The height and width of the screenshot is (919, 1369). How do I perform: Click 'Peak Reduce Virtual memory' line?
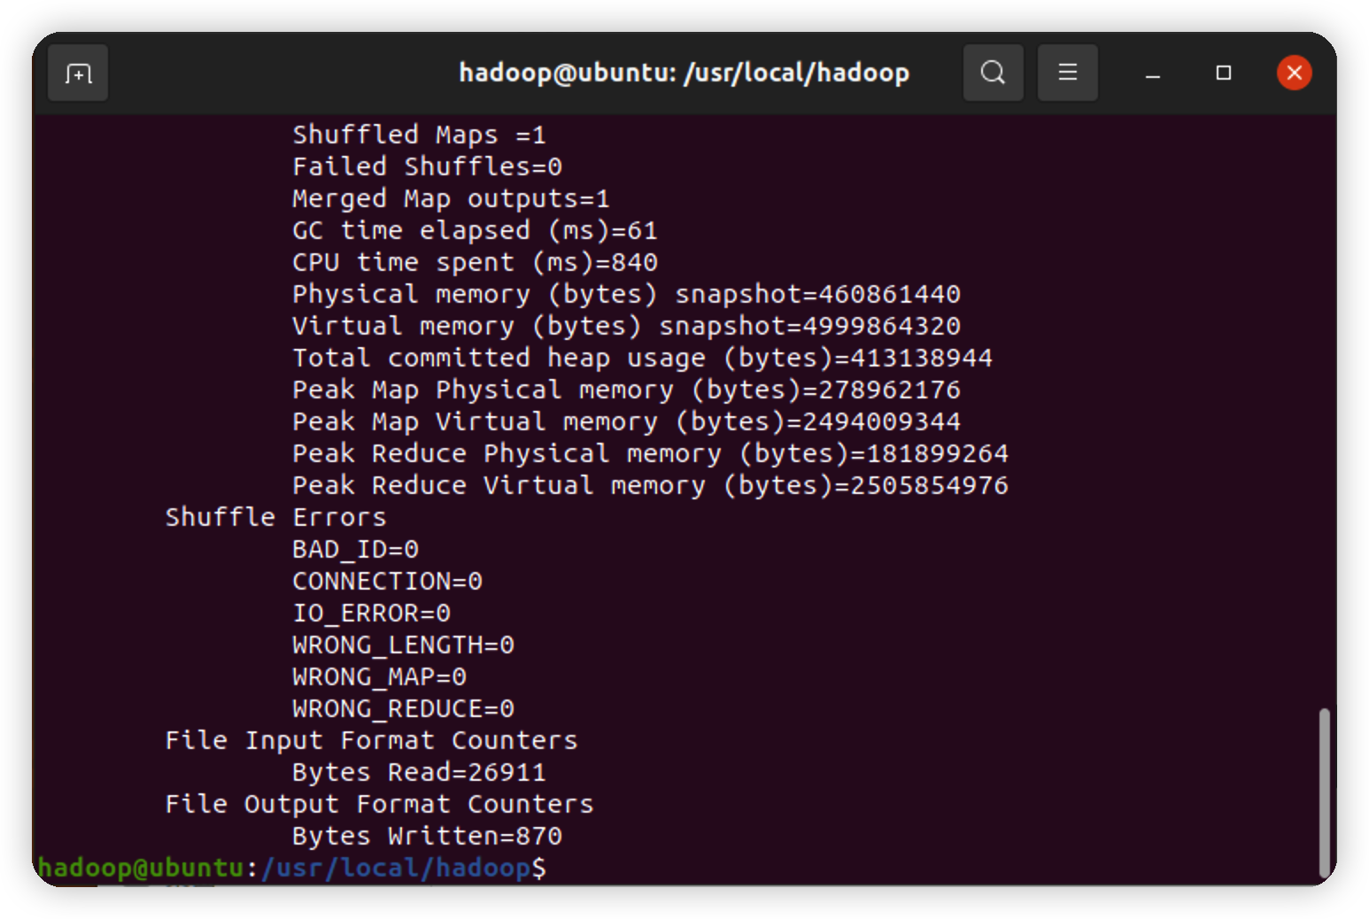(x=650, y=485)
